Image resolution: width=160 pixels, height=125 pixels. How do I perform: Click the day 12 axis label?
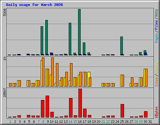click(61, 122)
